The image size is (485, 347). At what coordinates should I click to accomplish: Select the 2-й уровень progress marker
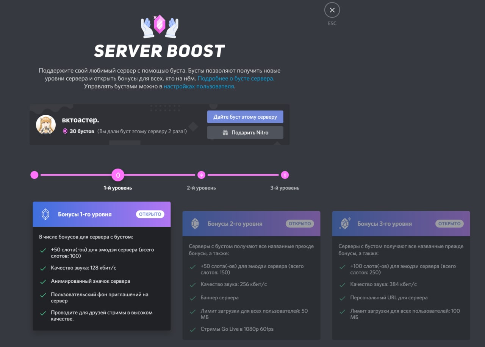pos(201,175)
